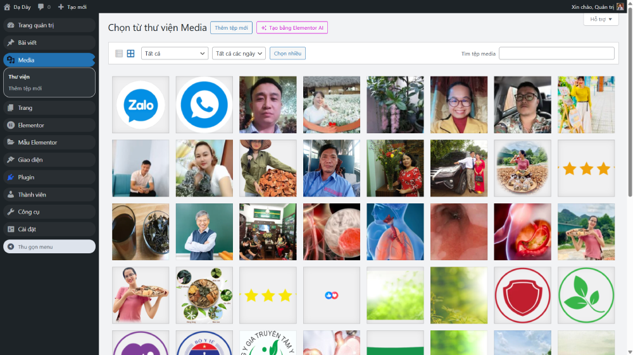Click Xin chào, Quản trị account link

pos(598,7)
